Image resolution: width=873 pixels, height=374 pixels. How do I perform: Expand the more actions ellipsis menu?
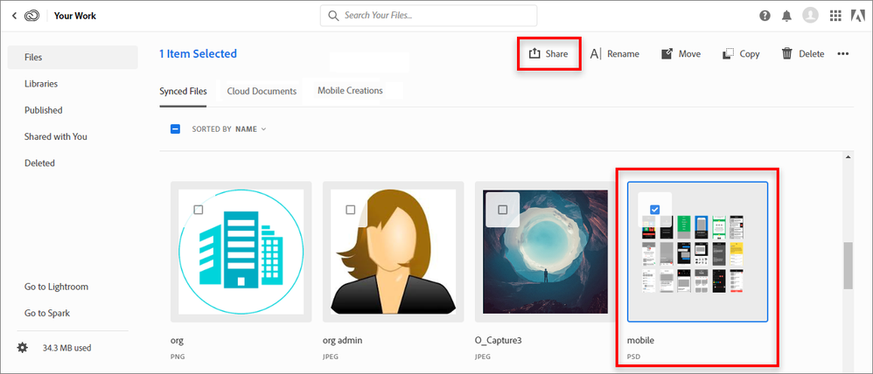(843, 53)
